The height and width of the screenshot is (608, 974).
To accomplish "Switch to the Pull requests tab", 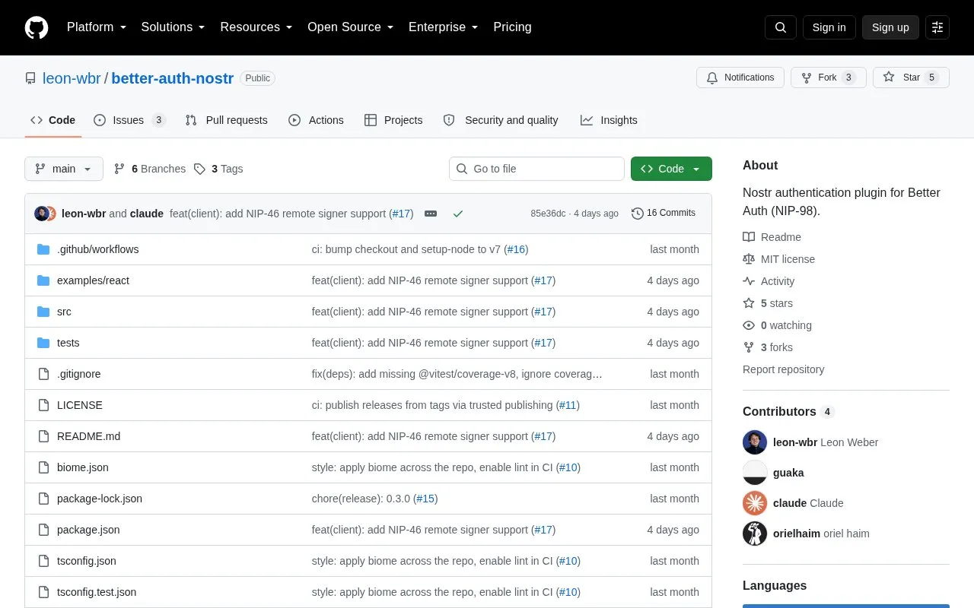I will point(227,120).
